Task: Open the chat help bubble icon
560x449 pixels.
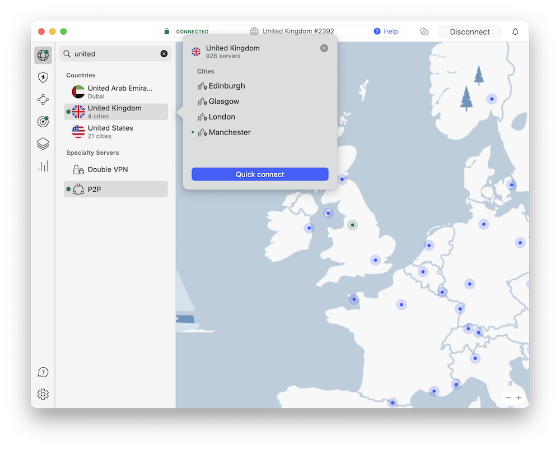Action: click(x=43, y=372)
